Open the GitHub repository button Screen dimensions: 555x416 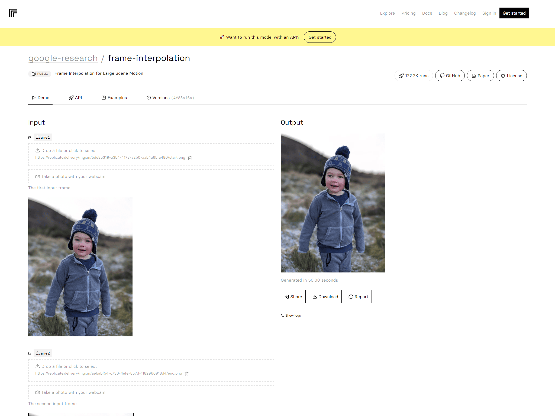[450, 76]
